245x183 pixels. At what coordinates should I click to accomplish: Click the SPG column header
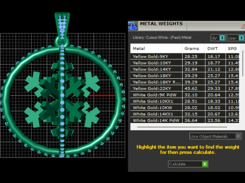tap(232, 49)
